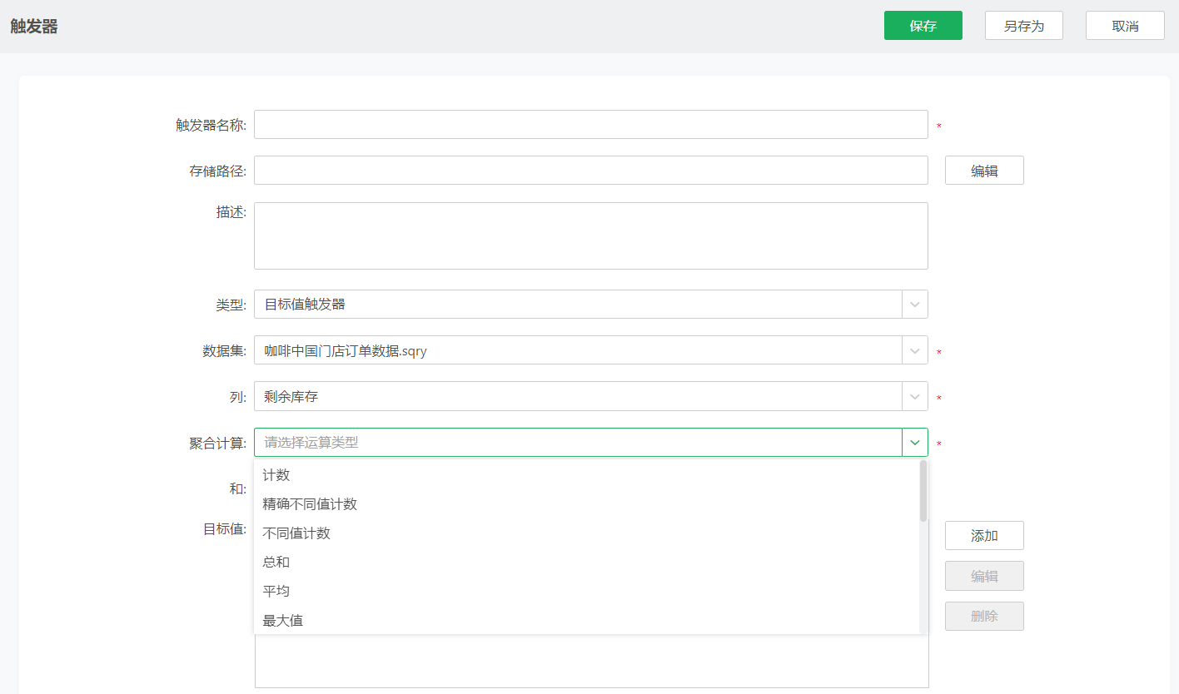
Task: Click the 取消 button
Action: (1124, 26)
